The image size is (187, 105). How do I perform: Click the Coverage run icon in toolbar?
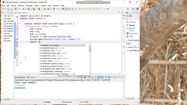[x=34, y=9]
